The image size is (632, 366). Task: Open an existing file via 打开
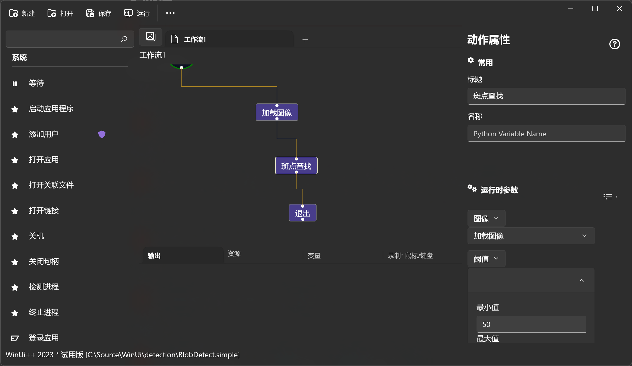[60, 13]
